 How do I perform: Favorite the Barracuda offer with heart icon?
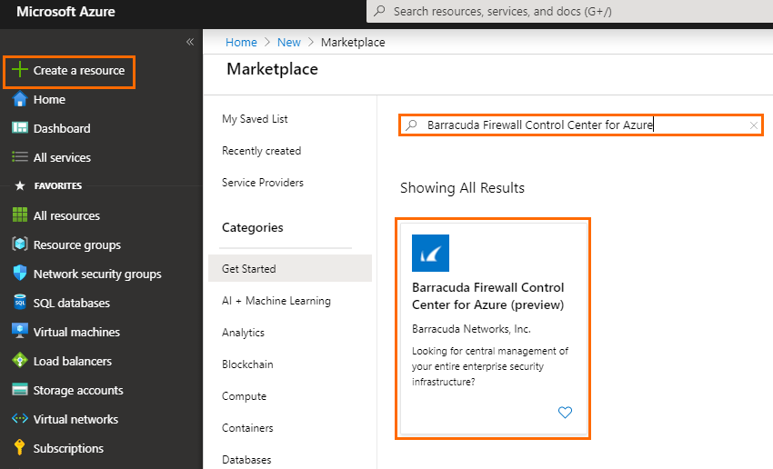pos(565,413)
